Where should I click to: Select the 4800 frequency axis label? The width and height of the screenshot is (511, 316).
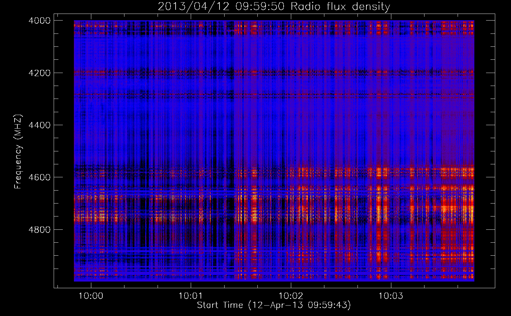pyautogui.click(x=39, y=230)
